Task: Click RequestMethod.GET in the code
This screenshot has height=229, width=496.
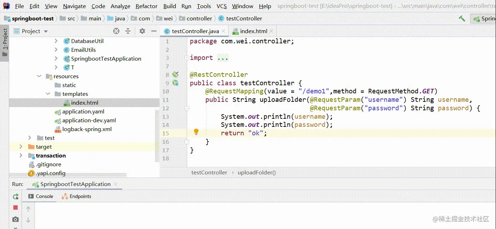Action: click(401, 91)
